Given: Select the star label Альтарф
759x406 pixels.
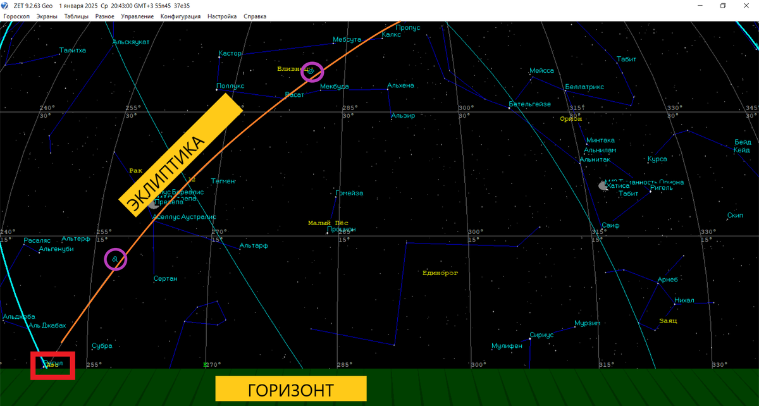Looking at the screenshot, I should coord(254,245).
